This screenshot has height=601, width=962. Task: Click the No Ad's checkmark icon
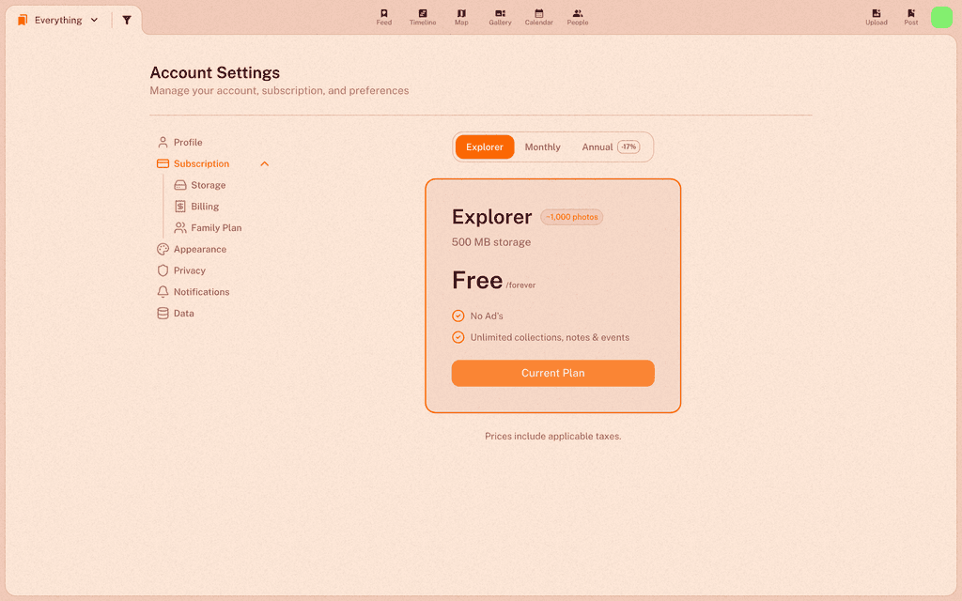458,316
